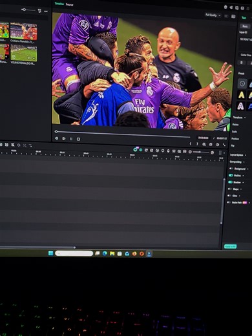Select the YOUNG RONALDO clip thumbnail
Screen dimensions: 252x336
coord(24,53)
